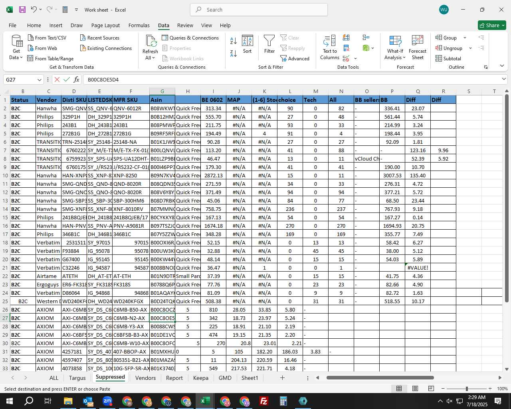
Task: Sort Z to A descending
Action: pyautogui.click(x=234, y=53)
